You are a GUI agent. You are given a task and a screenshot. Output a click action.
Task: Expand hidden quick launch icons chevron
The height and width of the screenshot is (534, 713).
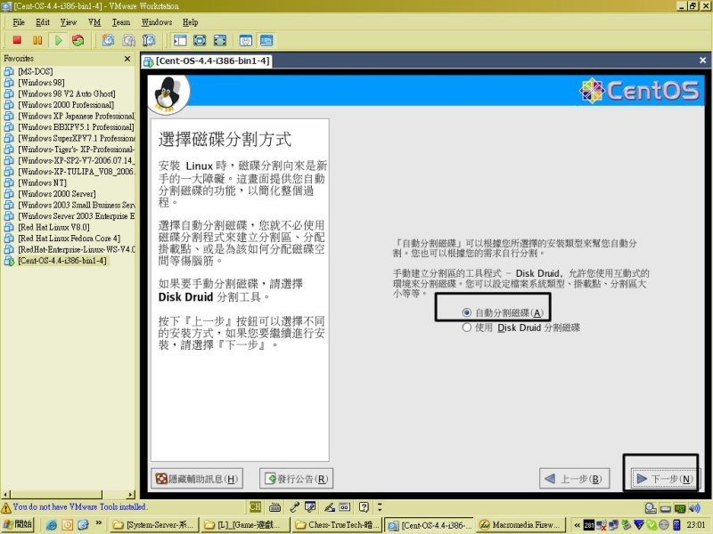point(98,523)
